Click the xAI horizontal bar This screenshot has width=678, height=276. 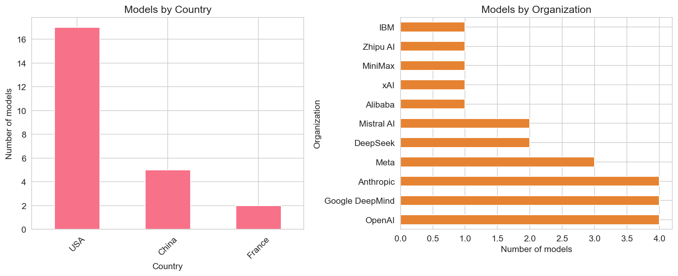click(433, 85)
